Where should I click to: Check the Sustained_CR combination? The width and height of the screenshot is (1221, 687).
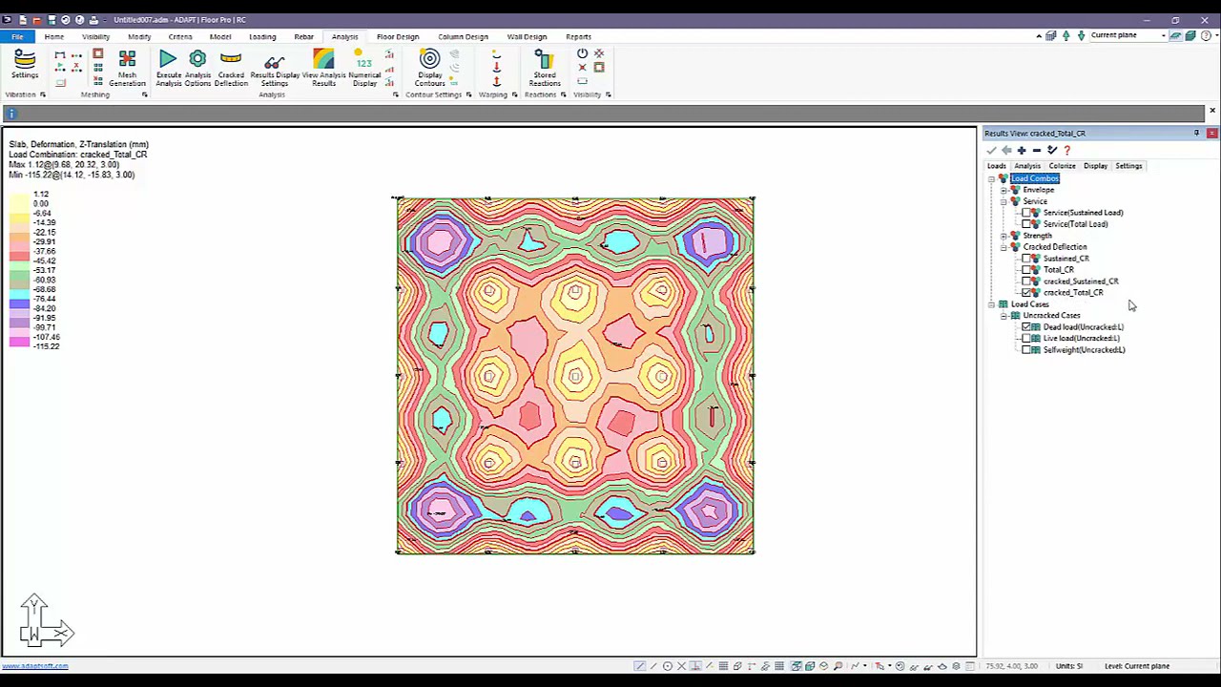coord(1026,259)
